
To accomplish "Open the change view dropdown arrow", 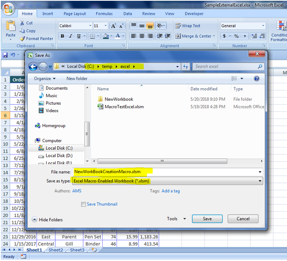I will pyautogui.click(x=242, y=78).
